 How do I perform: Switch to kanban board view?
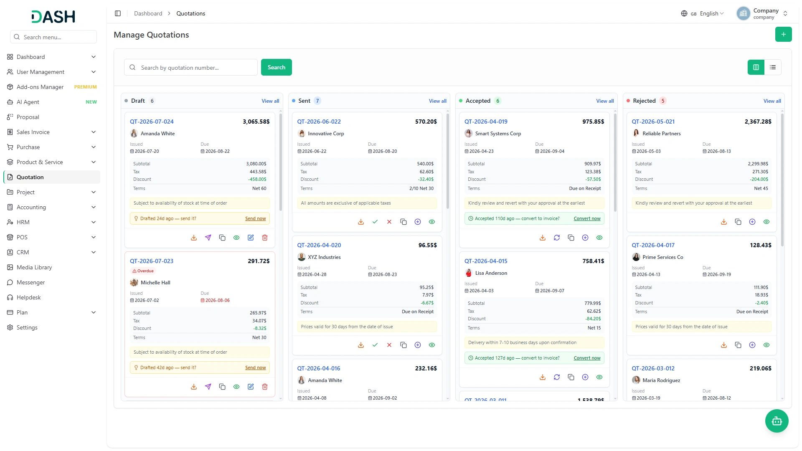tap(756, 67)
